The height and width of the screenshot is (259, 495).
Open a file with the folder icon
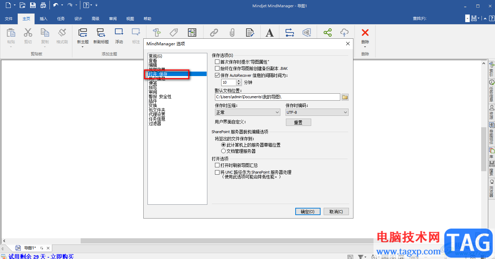click(x=22, y=5)
